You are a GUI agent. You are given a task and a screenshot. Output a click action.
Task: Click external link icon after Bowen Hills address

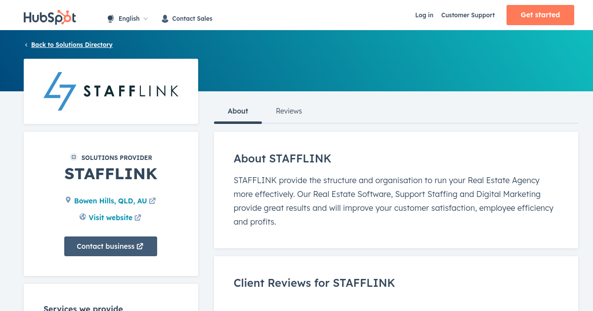pyautogui.click(x=153, y=201)
